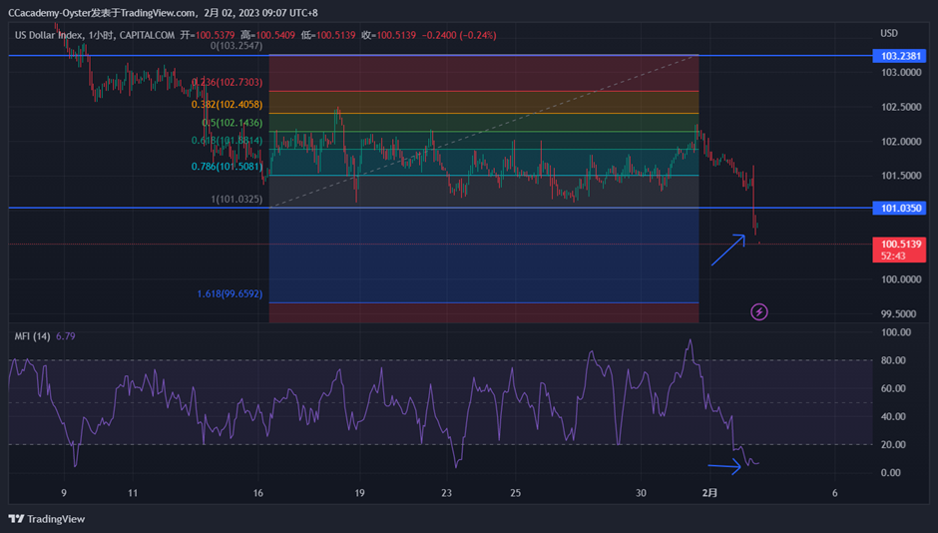Click the blue 103.2381 price axis label
Image resolution: width=938 pixels, height=533 pixels.
click(x=901, y=56)
